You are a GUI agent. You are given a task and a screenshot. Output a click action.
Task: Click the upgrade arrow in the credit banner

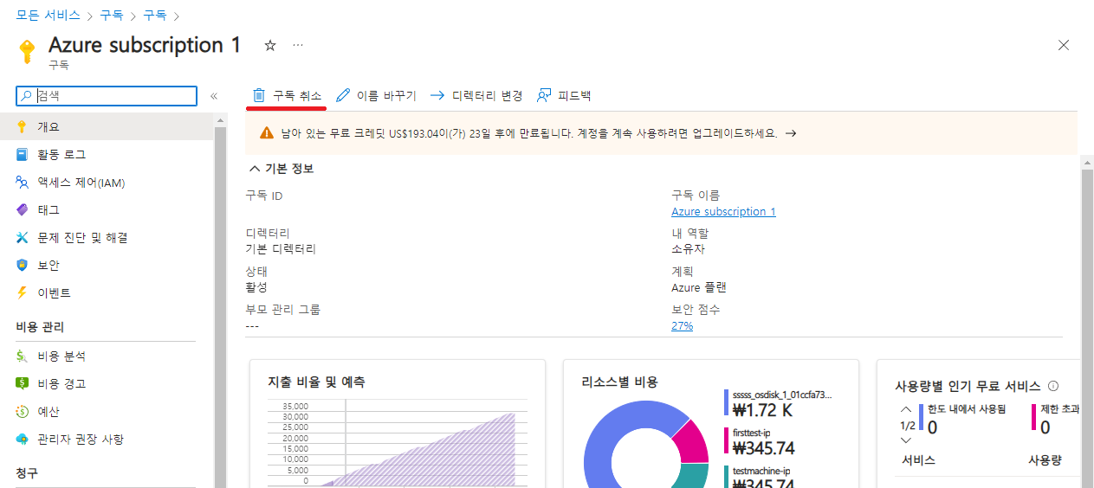(790, 133)
